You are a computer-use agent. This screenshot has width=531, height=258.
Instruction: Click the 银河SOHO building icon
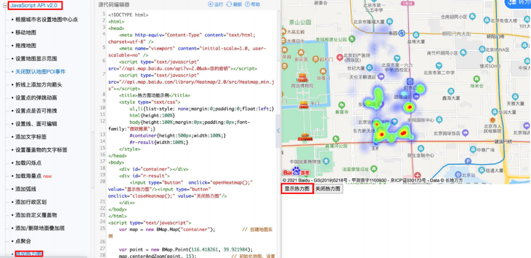tap(489, 59)
